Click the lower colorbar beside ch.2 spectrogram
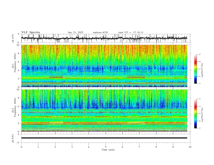 196,114
